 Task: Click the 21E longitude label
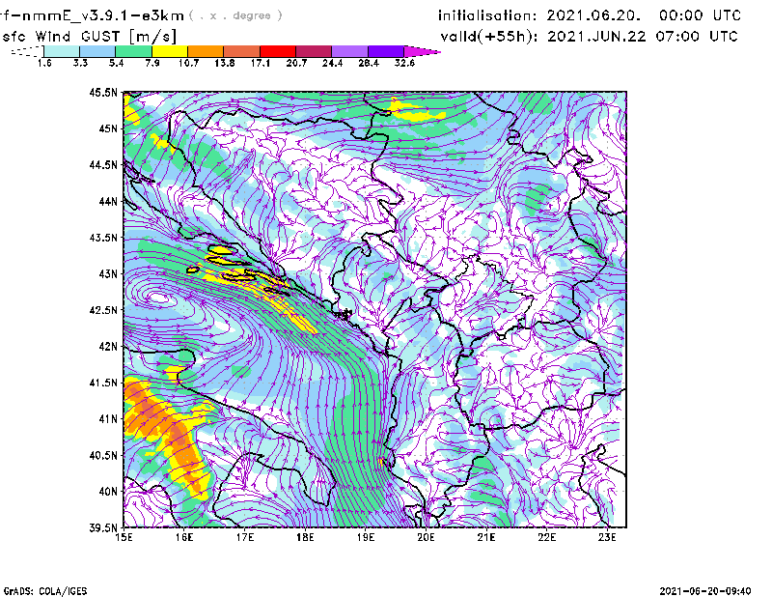coord(486,537)
